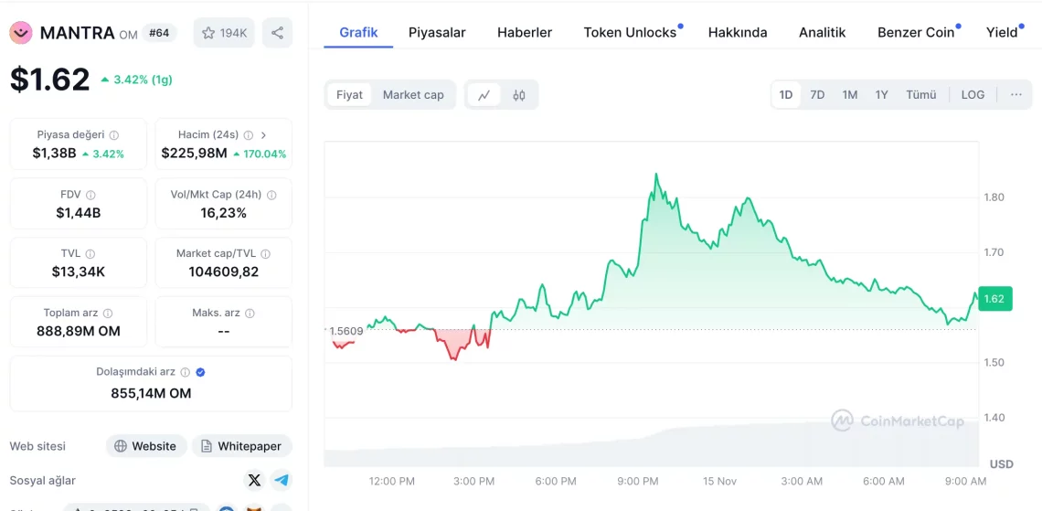Click the star watchlist icon showing 194K
The image size is (1042, 511).
point(223,33)
